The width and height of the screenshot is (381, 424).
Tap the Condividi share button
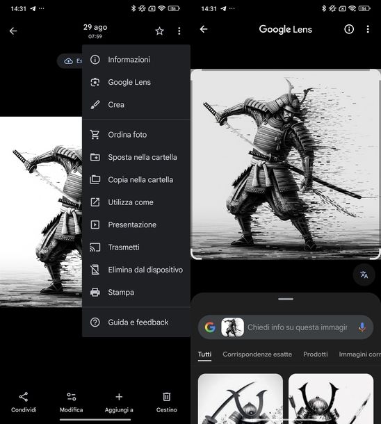24,402
